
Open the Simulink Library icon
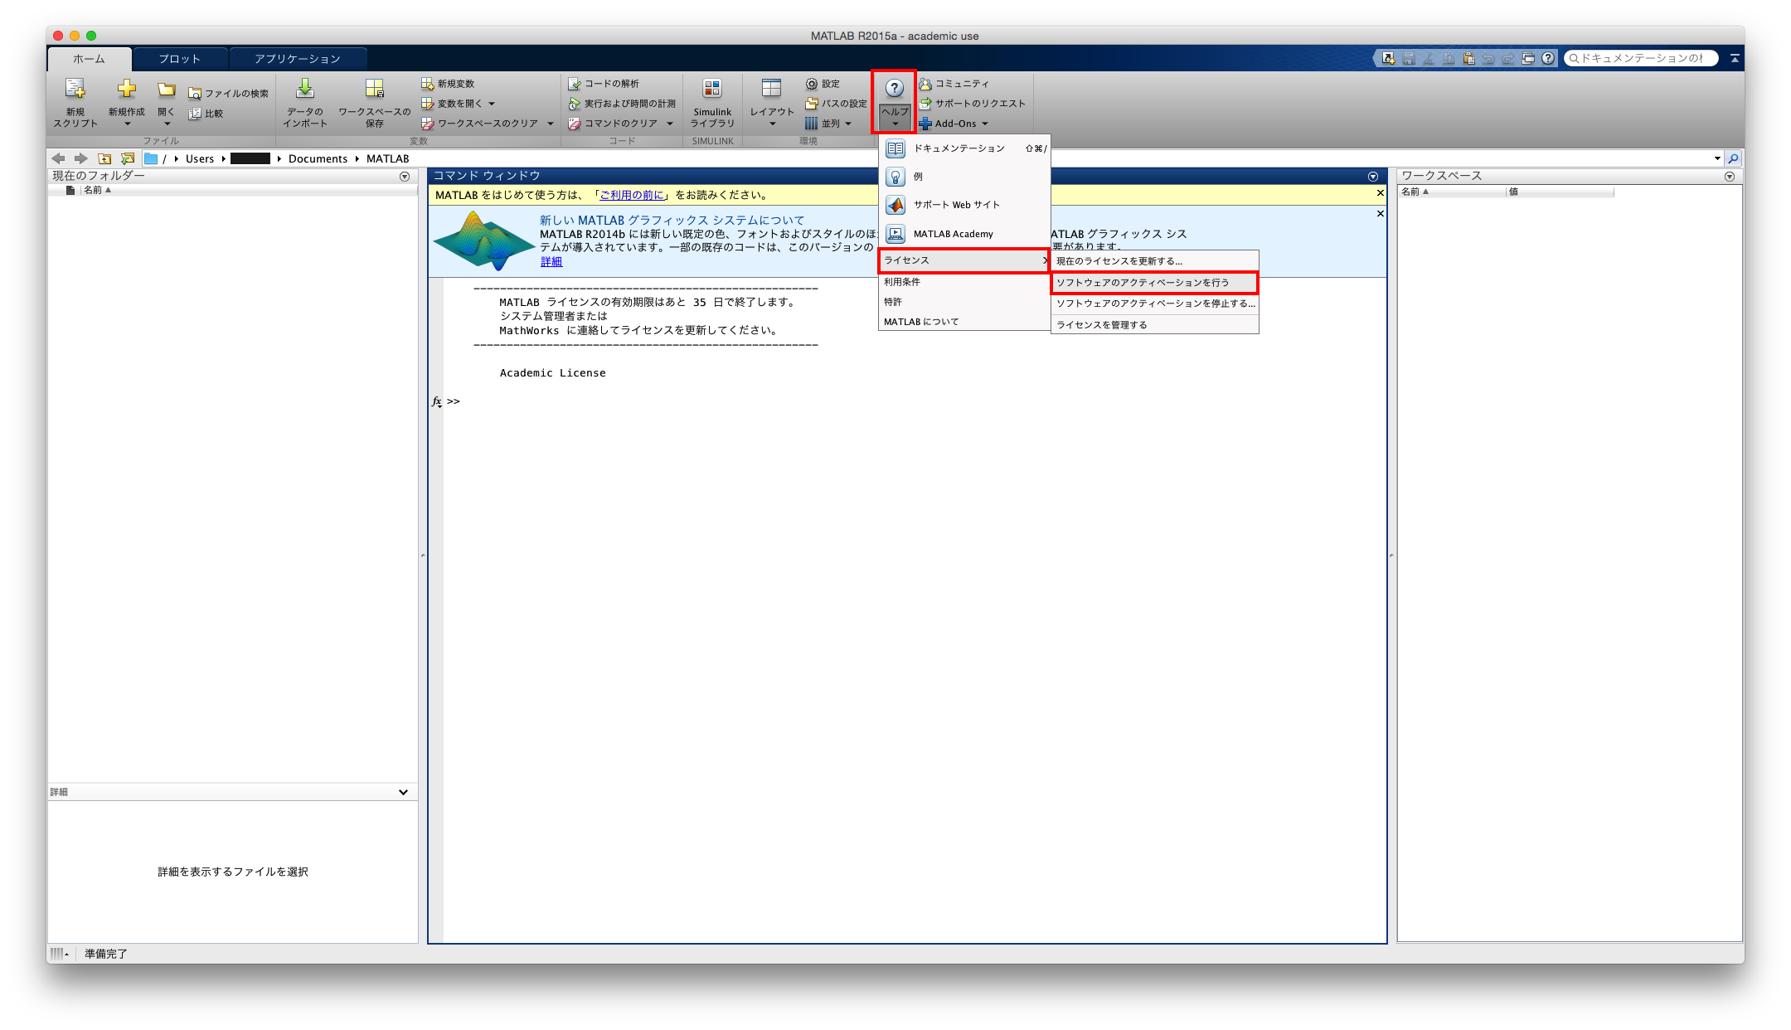pyautogui.click(x=711, y=90)
